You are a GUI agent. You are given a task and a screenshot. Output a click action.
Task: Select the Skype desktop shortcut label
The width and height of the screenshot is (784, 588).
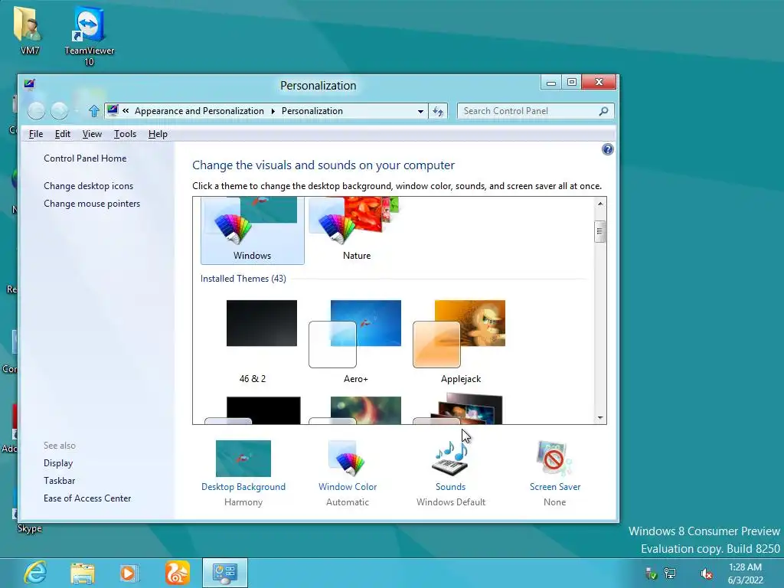(x=30, y=528)
